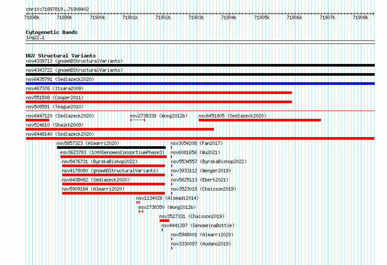This screenshot has width=387, height=265.
Task: Click the red bar under nsv5909184
Action: point(113,193)
